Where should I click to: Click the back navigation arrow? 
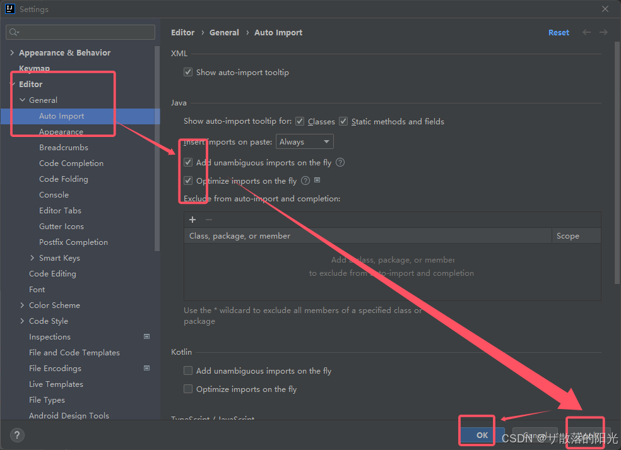[x=586, y=32]
